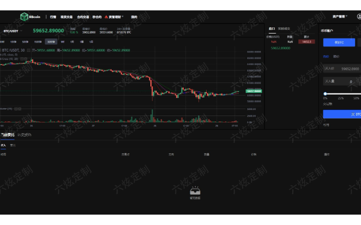Screen dimensions: 361x225
Task: Expand the 资管理财 dropdown
Action: click(116, 17)
